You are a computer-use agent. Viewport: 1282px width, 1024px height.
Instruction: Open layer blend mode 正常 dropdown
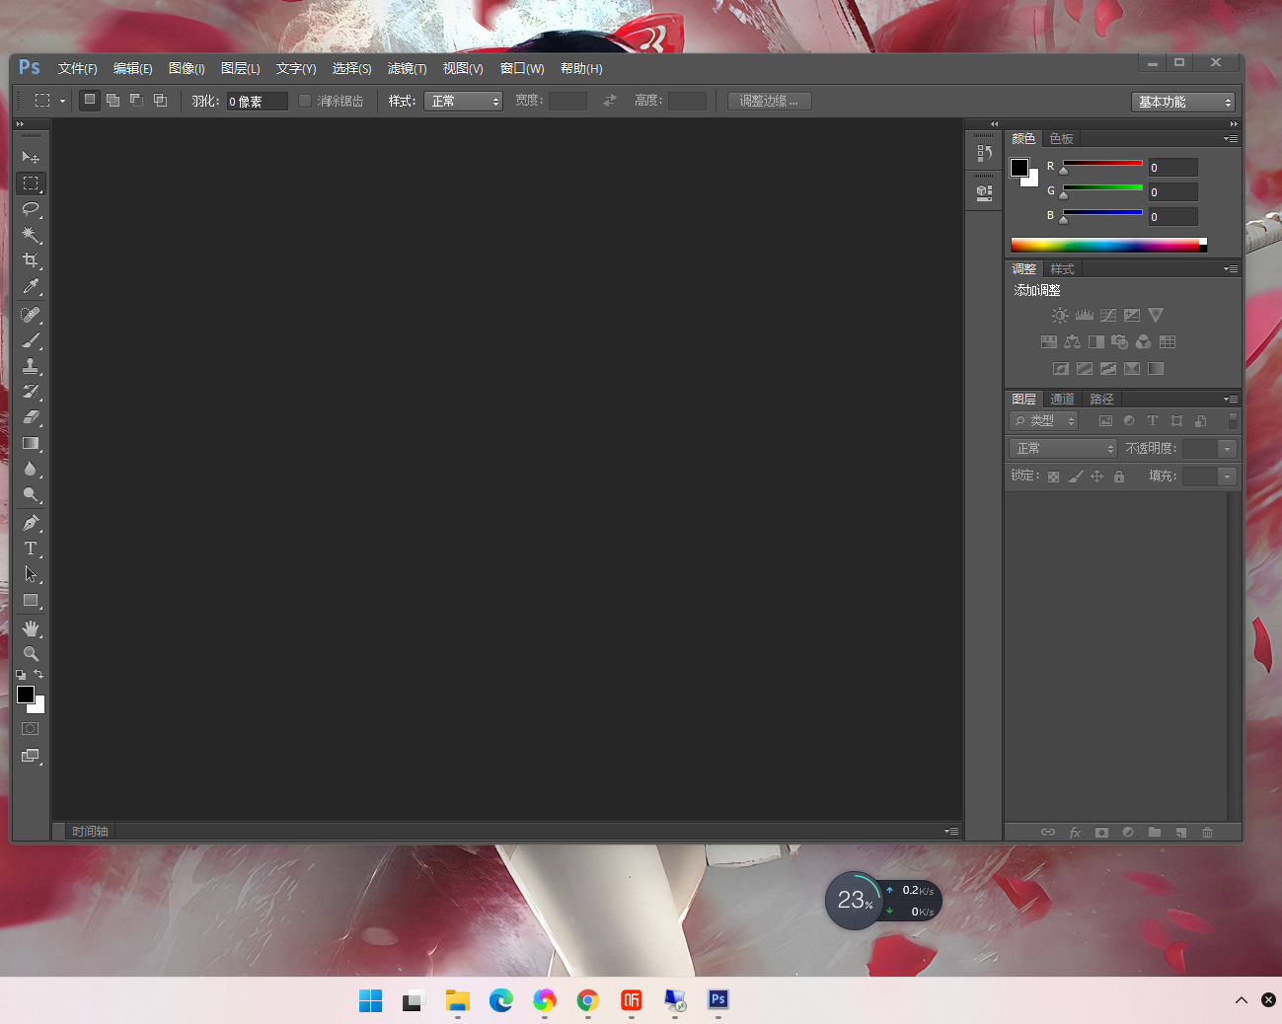tap(1063, 448)
